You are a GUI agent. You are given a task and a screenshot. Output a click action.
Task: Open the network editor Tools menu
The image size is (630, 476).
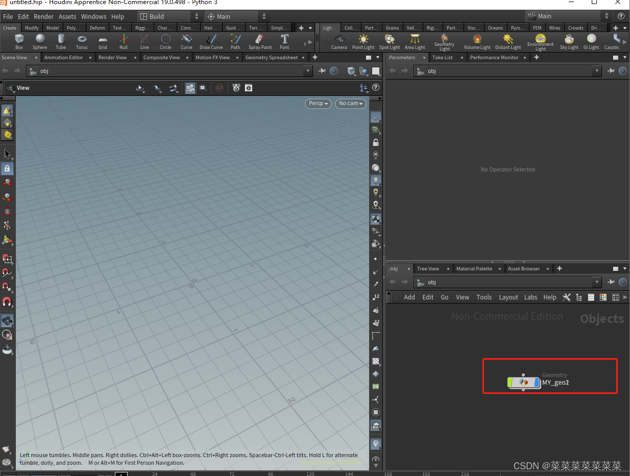point(484,297)
